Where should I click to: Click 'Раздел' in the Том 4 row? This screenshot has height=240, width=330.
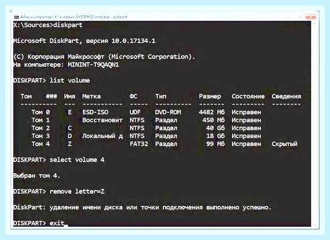point(166,144)
